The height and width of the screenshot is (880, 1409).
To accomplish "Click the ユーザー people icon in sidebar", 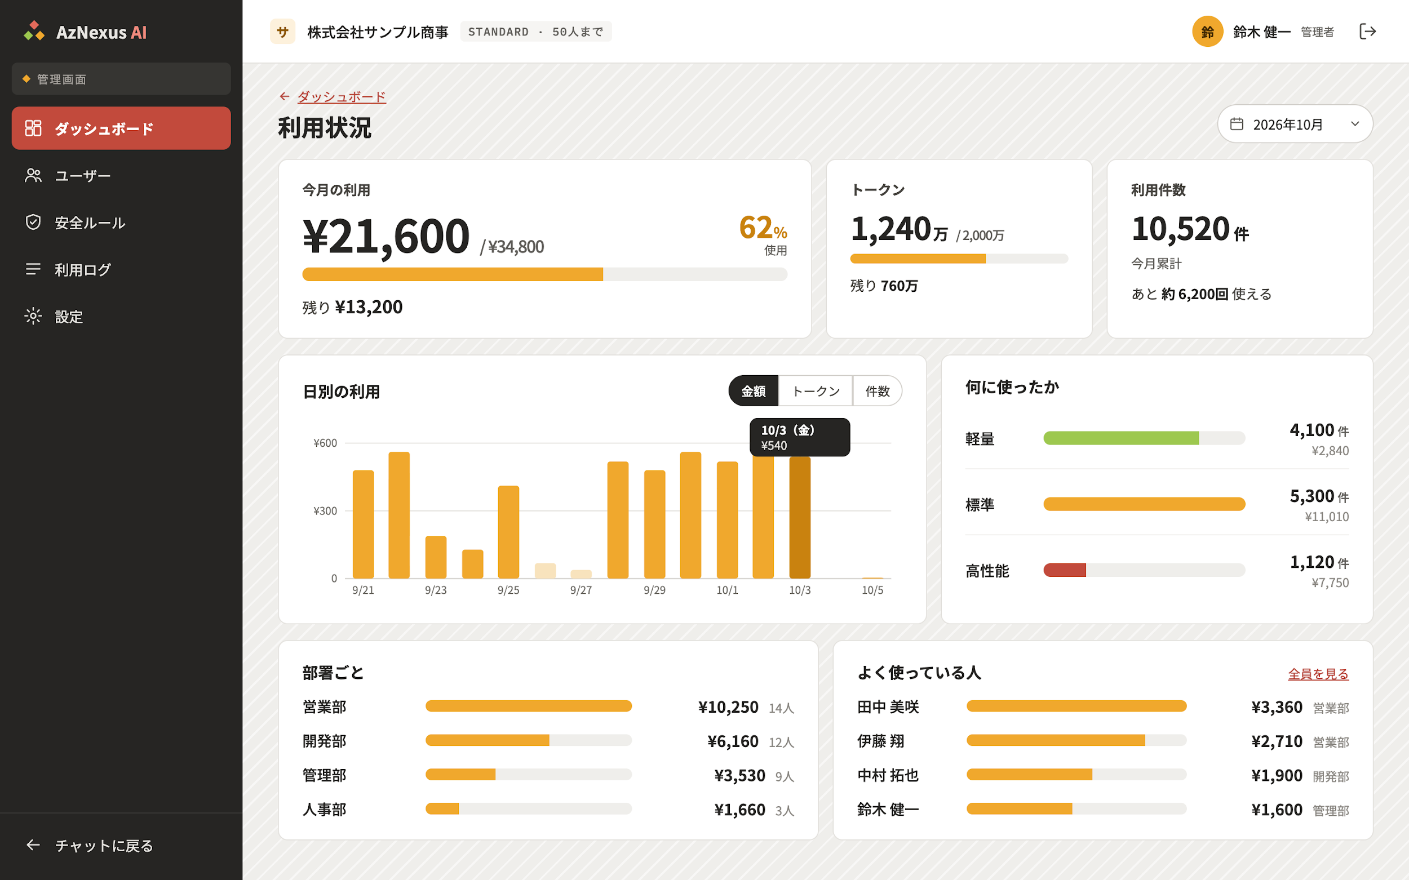I will click(x=33, y=175).
